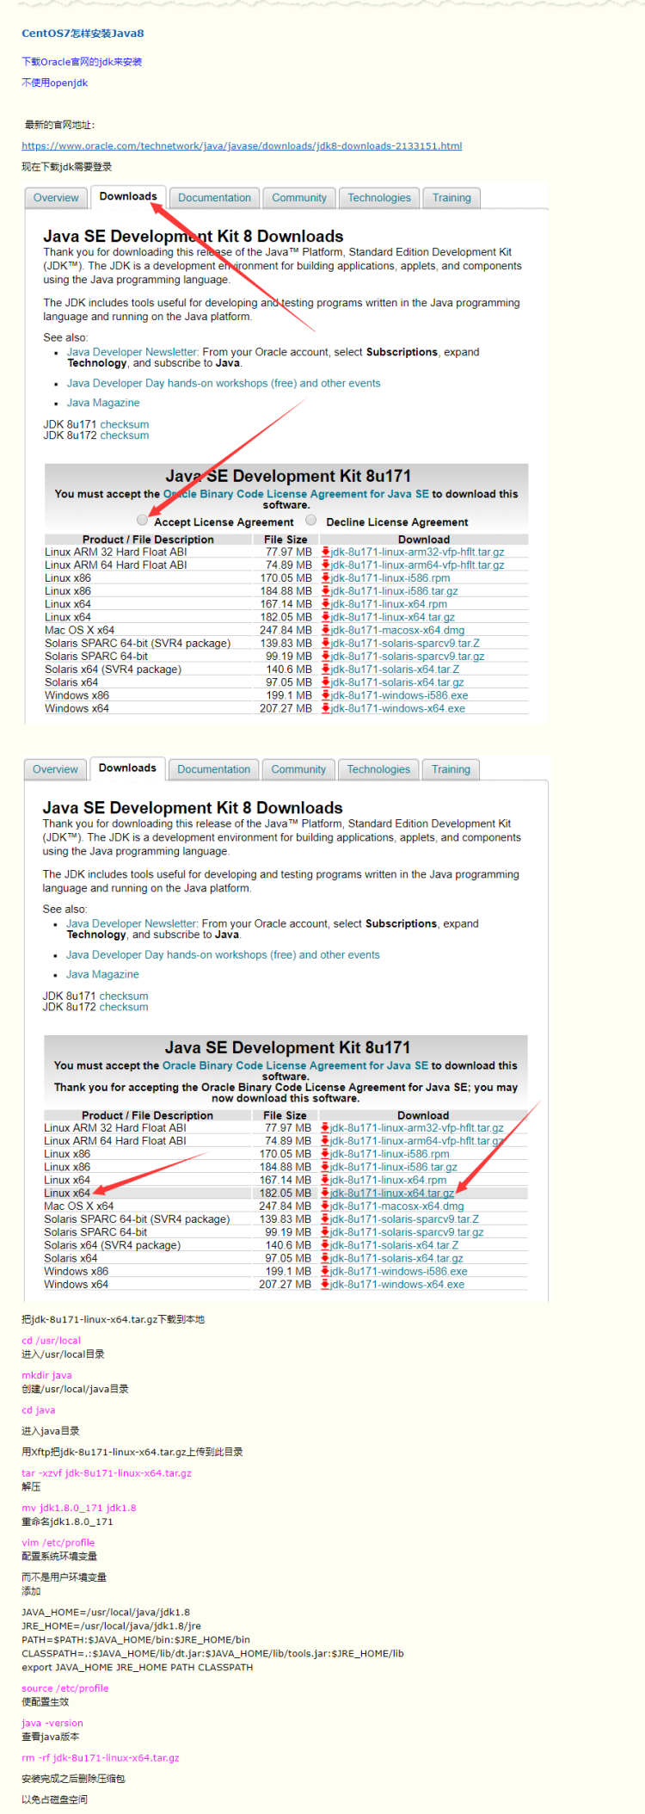The image size is (645, 1814).
Task: Click the 'vim /etc/profile' command text
Action: coord(58,1543)
